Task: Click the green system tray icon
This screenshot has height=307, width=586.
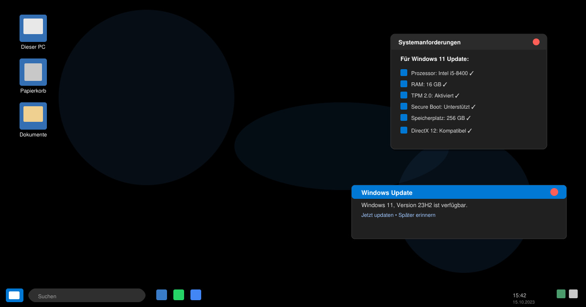Action: 561,294
